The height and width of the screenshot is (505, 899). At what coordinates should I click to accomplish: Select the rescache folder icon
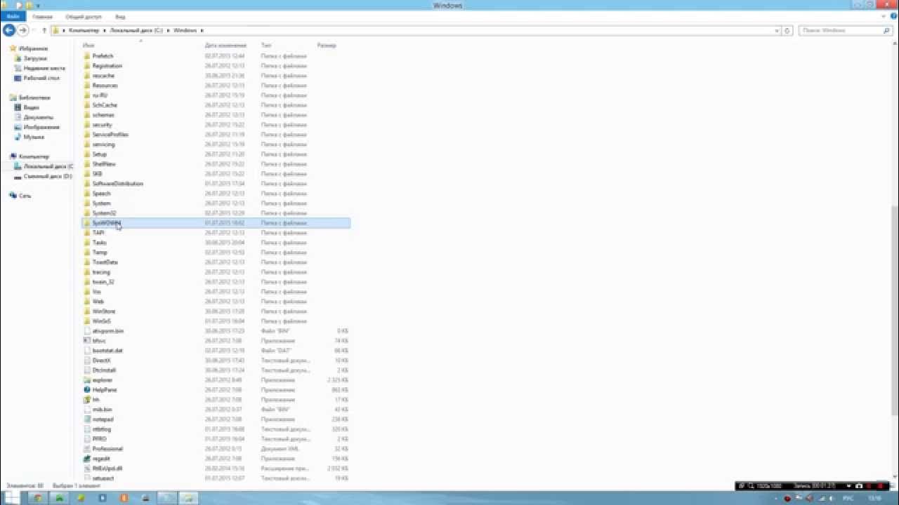click(x=87, y=75)
